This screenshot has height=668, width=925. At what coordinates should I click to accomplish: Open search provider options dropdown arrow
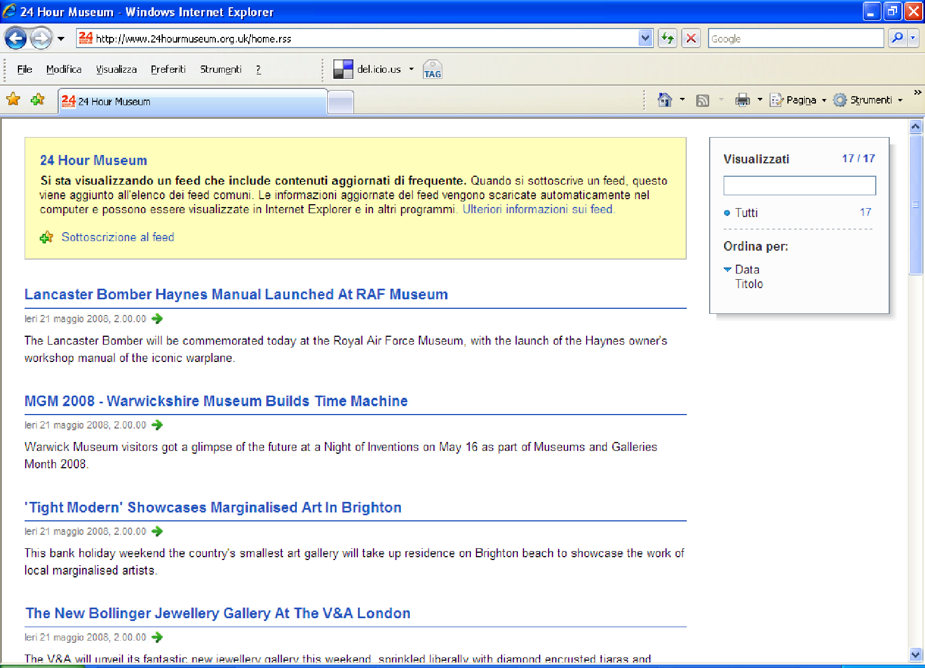(913, 38)
